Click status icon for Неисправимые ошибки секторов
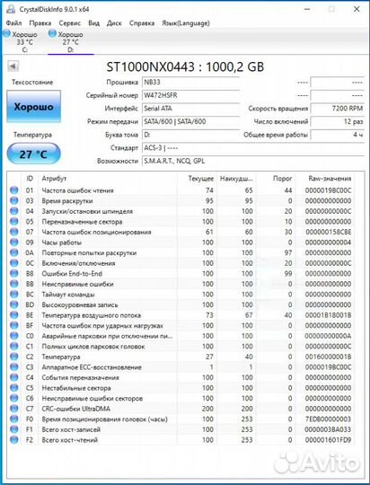The width and height of the screenshot is (370, 485). point(14,399)
